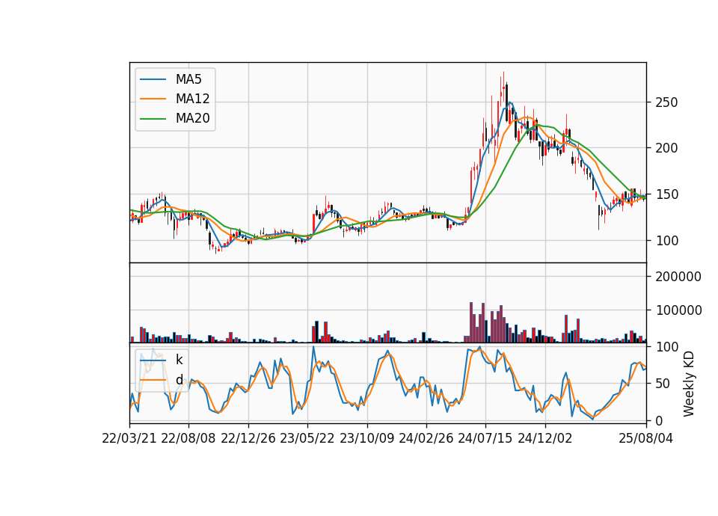The height and width of the screenshot is (516, 718).
Task: Click the 0 KD axis label
Action: 660,420
